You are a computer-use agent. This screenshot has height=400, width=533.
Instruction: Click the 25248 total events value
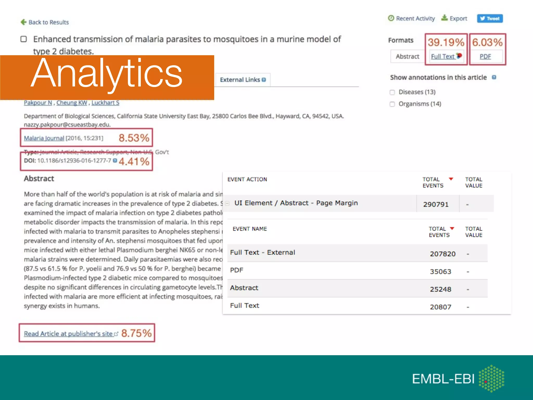[x=440, y=289]
